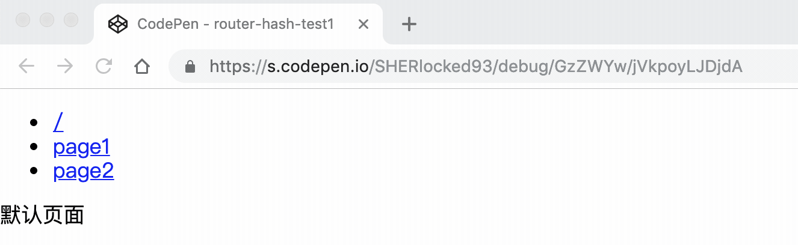Open a new browser tab

[409, 24]
